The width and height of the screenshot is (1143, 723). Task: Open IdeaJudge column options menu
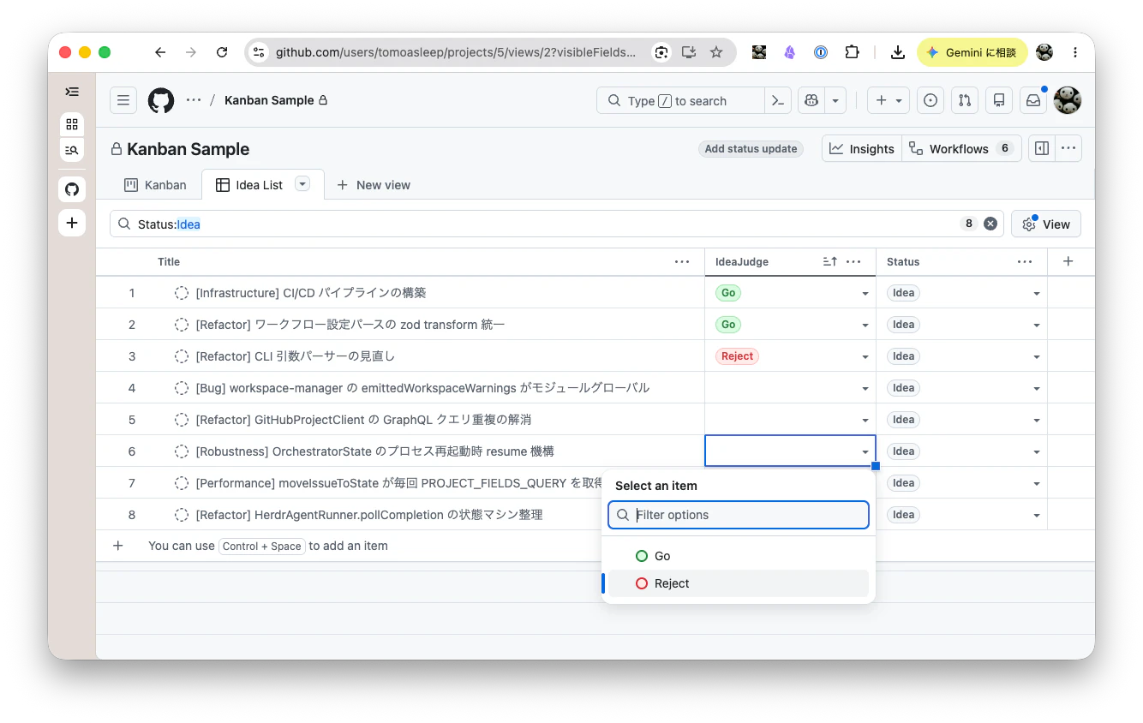pos(853,261)
